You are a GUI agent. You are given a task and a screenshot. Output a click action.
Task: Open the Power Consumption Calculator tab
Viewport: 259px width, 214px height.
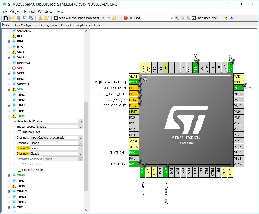click(81, 25)
